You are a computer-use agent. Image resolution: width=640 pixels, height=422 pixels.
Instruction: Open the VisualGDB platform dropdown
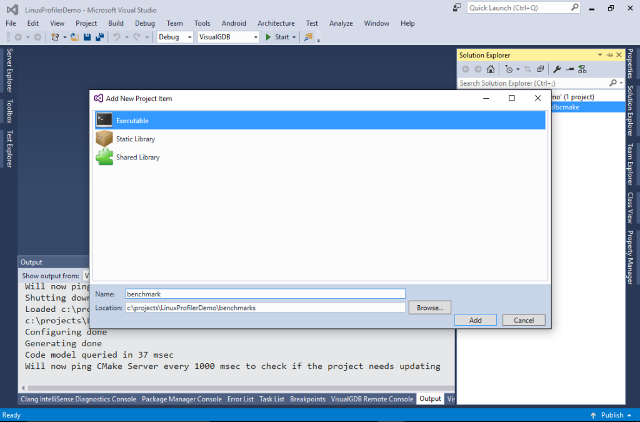pyautogui.click(x=256, y=37)
